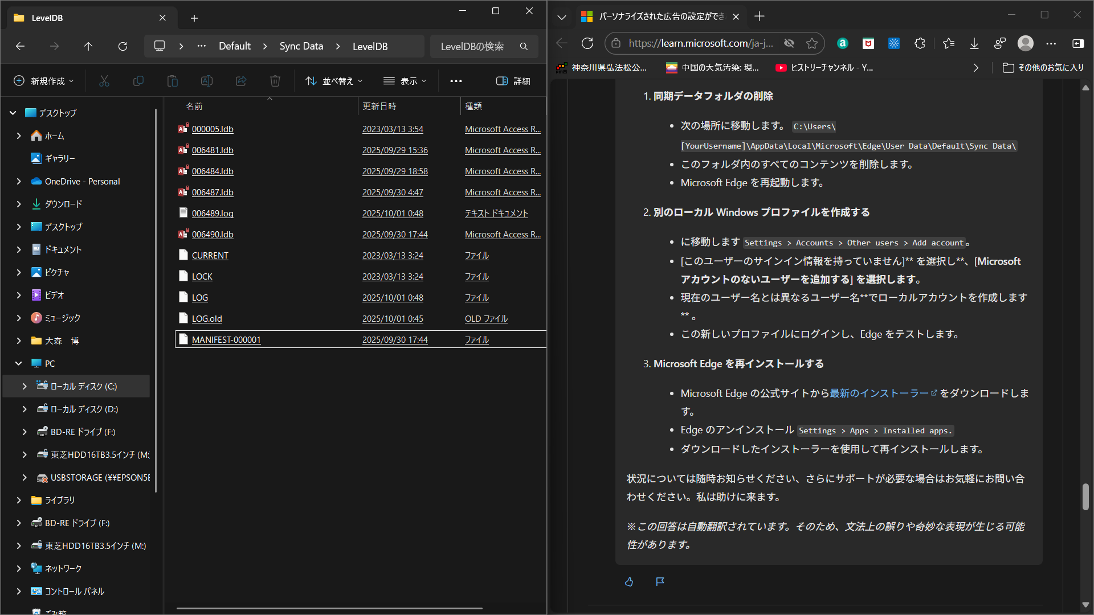The height and width of the screenshot is (615, 1094).
Task: Select the Sync Data breadcrumb
Action: [301, 46]
